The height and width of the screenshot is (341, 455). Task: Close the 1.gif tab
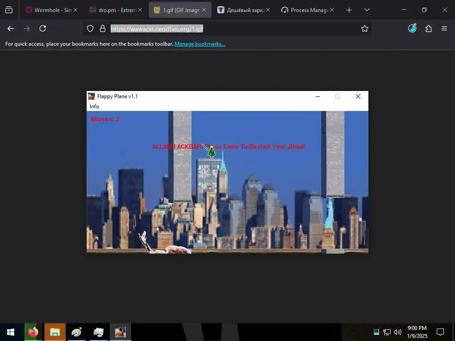[204, 10]
